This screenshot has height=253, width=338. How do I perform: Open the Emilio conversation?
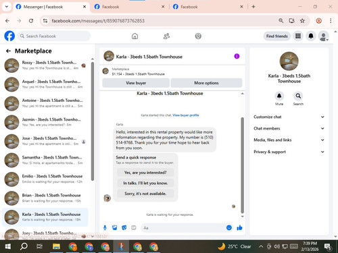tap(45, 179)
